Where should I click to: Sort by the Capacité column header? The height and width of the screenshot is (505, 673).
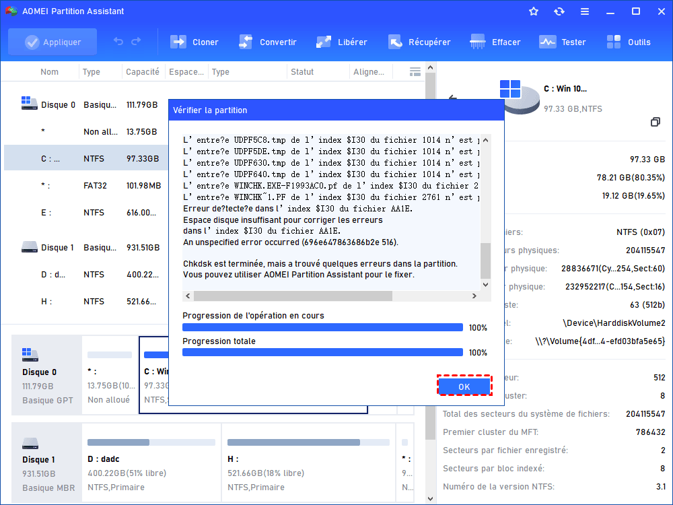tap(143, 72)
